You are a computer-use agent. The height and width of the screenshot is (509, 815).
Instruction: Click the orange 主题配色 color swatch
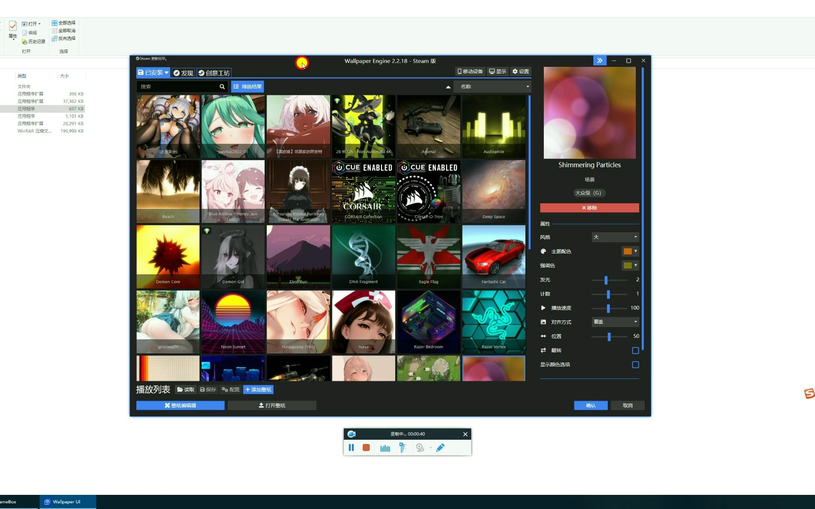click(x=627, y=251)
